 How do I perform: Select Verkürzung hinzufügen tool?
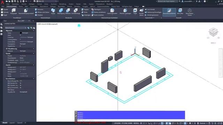[x=153, y=12]
